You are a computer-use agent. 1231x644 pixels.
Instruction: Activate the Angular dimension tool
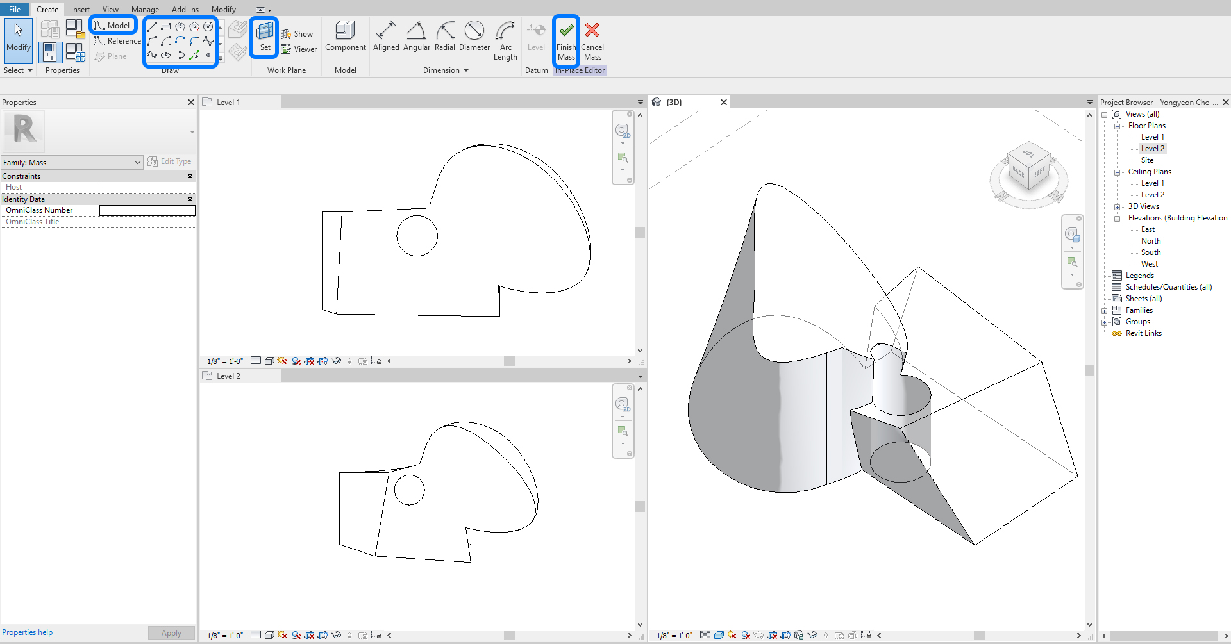tap(417, 37)
